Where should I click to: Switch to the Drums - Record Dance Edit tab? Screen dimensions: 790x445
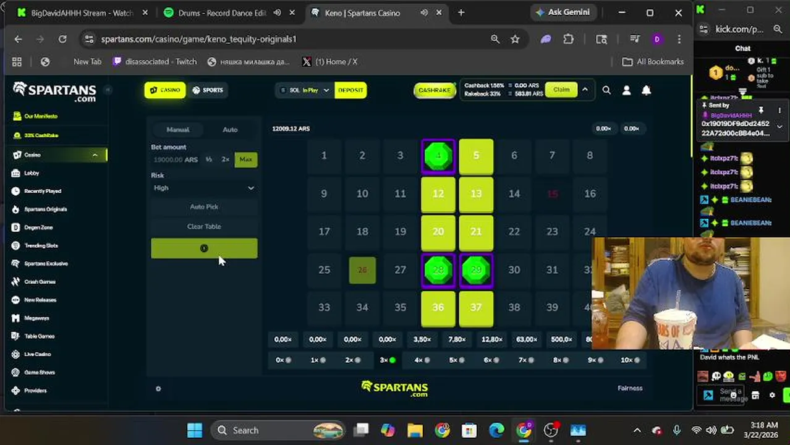(x=223, y=12)
